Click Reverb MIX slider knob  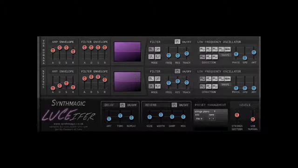coord(183,117)
